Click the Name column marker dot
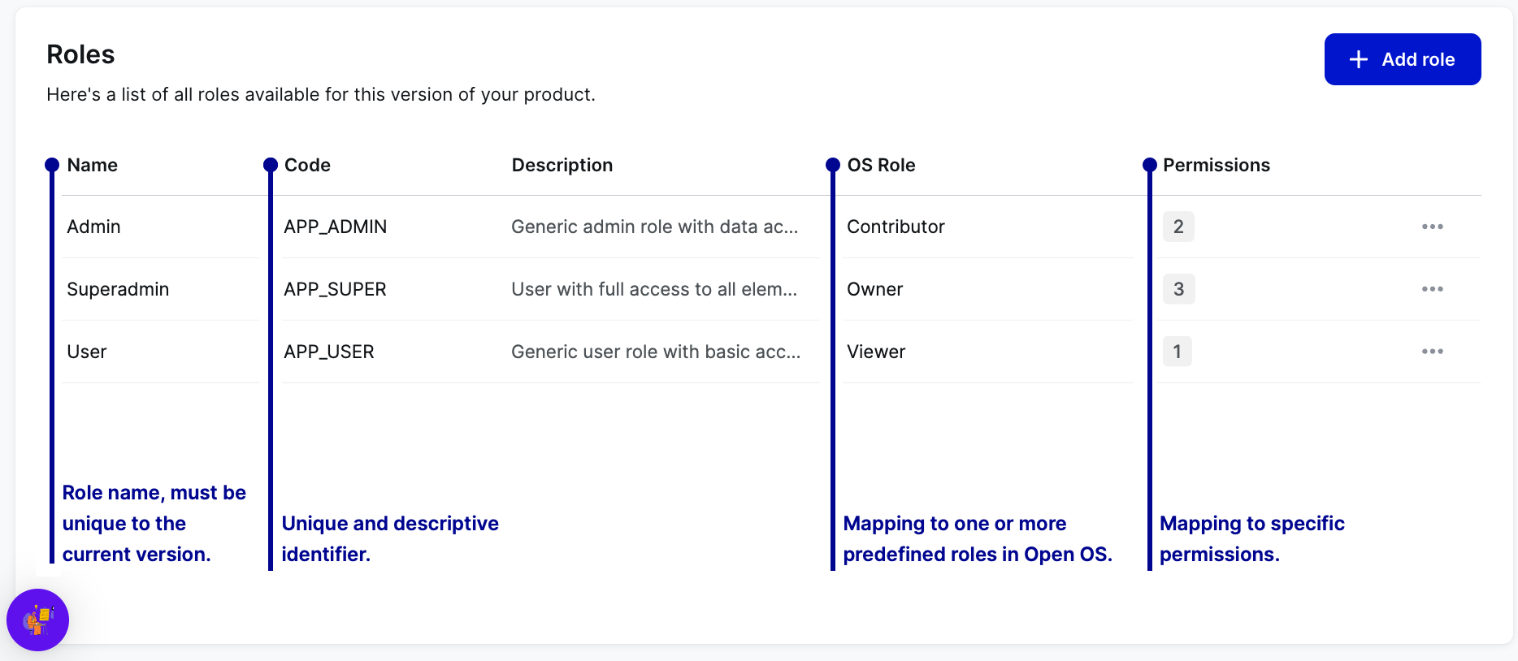 52,165
